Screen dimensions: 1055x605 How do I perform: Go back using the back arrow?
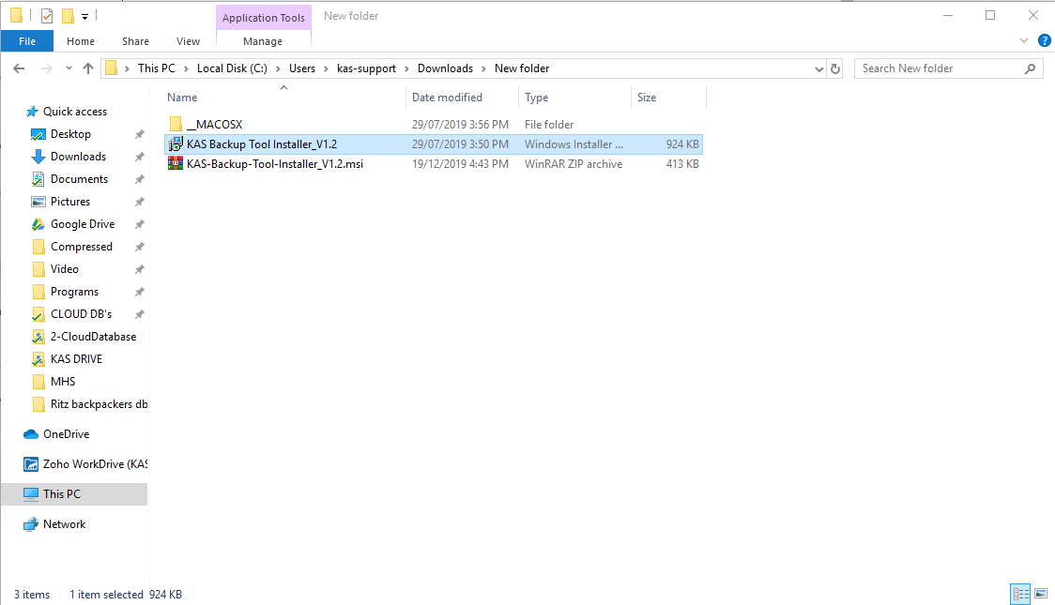(19, 68)
